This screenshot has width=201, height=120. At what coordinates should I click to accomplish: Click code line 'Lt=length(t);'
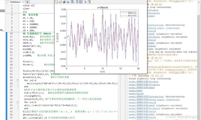[33, 96]
